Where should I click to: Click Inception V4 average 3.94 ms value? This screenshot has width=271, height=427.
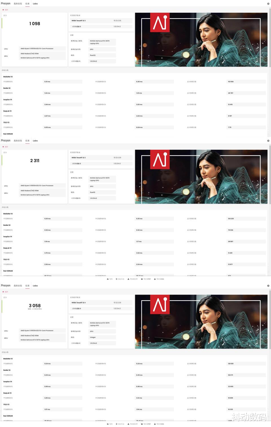(63, 104)
